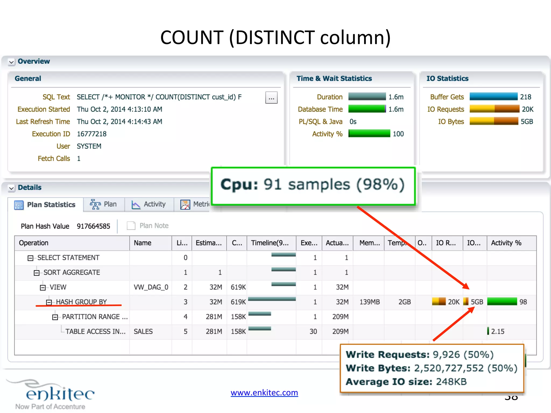Viewport: 551px width, 413px height.
Task: Click the IO Bytes bar in IO Statistics
Action: 494,121
